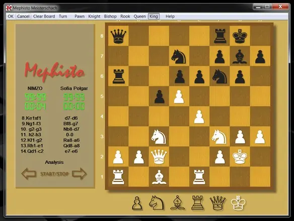
Task: Click move Ra8-a6 in the move list
Action: click(x=71, y=140)
